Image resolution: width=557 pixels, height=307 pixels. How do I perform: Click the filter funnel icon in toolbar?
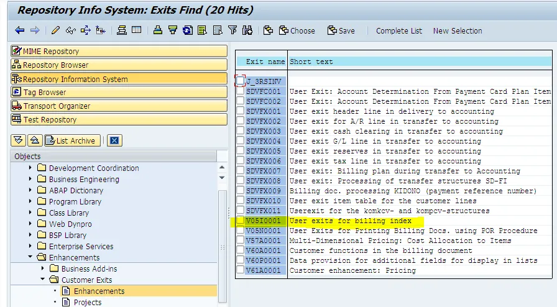pyautogui.click(x=232, y=30)
